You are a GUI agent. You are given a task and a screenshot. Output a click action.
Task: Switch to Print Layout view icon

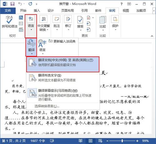pos(90,141)
